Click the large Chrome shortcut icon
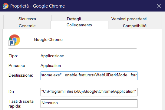Viewport: 165px width, 110px height. (14, 40)
